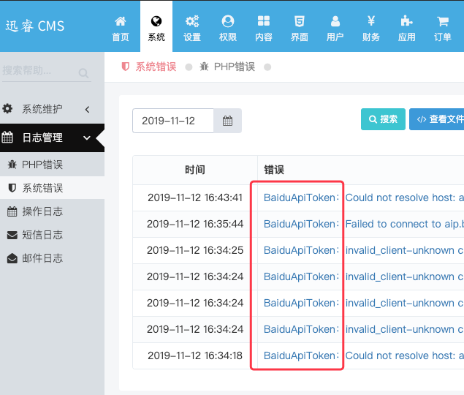Switch to PHP错误 top tab
The width and height of the screenshot is (464, 395).
(227, 67)
